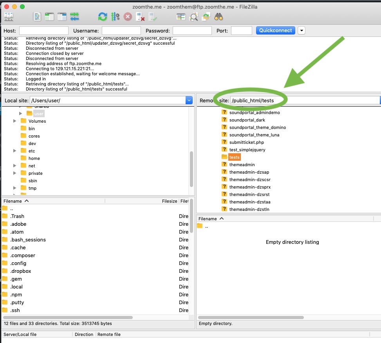The width and height of the screenshot is (381, 343).
Task: Expand the etc folder
Action: tap(14, 151)
